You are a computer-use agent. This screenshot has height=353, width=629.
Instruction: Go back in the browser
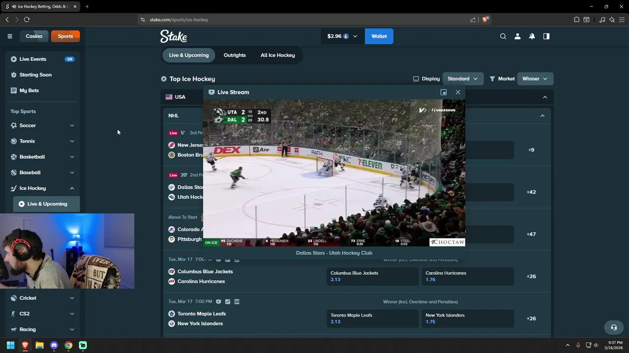pos(7,20)
